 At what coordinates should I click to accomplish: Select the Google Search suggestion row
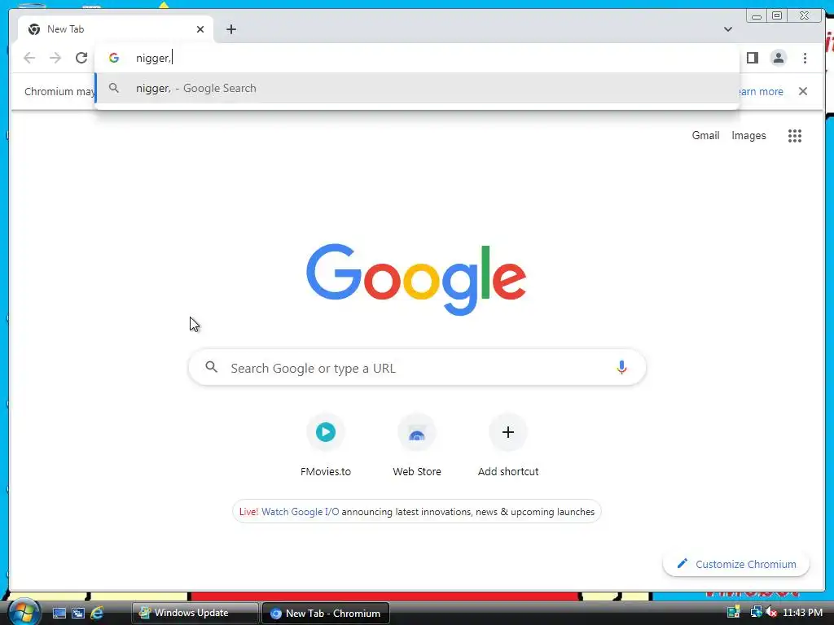417,88
